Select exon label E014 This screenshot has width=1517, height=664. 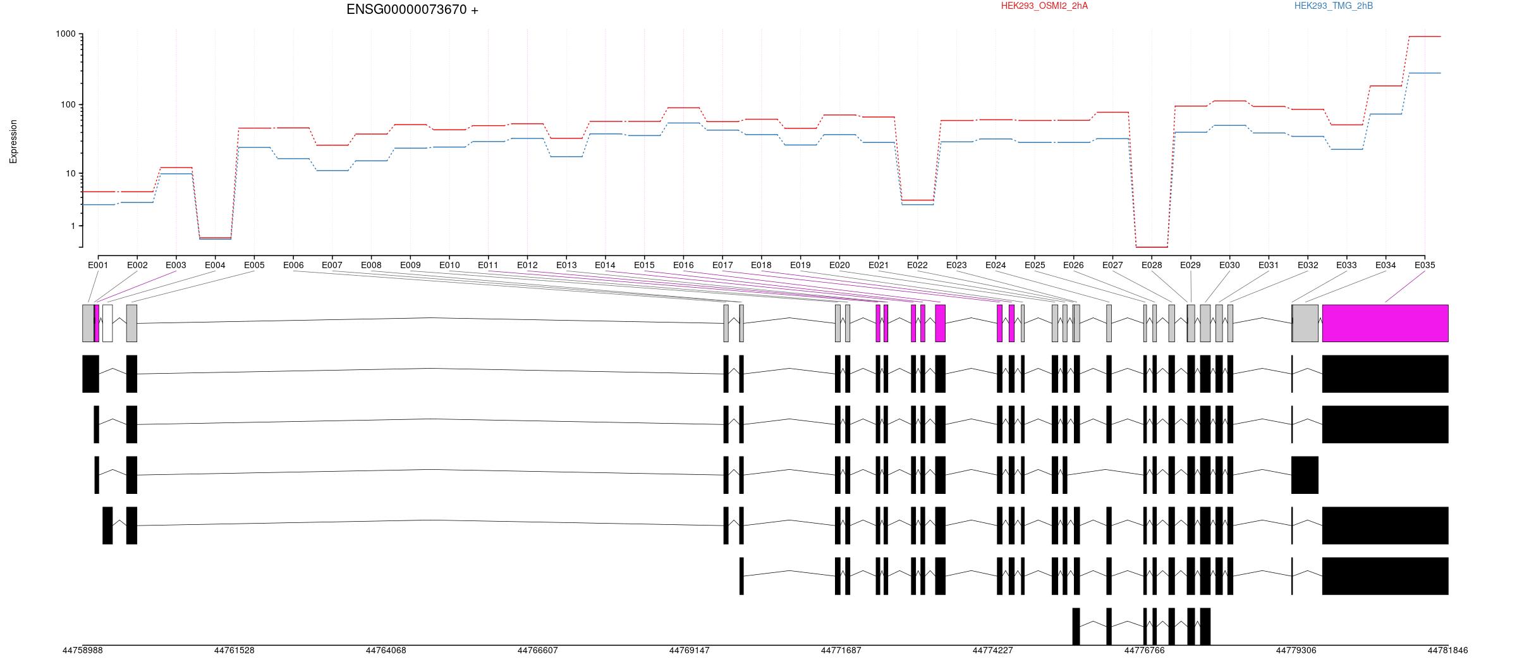(605, 265)
